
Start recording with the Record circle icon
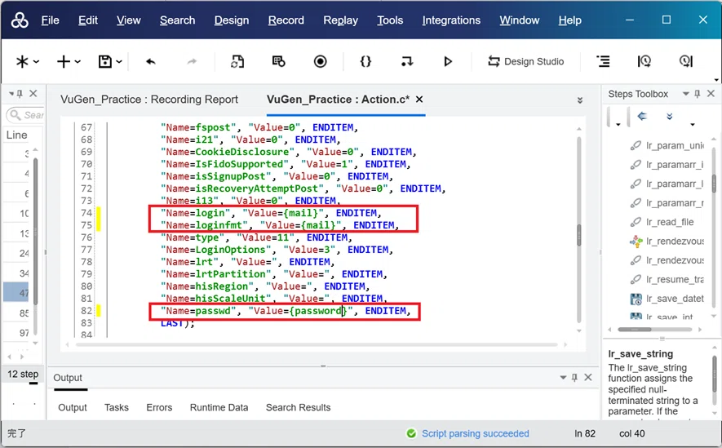tap(320, 61)
